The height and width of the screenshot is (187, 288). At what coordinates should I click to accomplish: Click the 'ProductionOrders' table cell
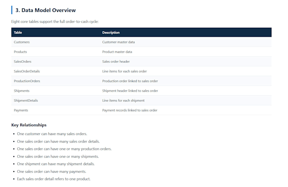coord(27,81)
